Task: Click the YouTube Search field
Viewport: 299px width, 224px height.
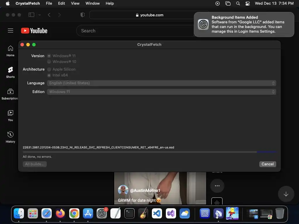Action: tap(135, 31)
